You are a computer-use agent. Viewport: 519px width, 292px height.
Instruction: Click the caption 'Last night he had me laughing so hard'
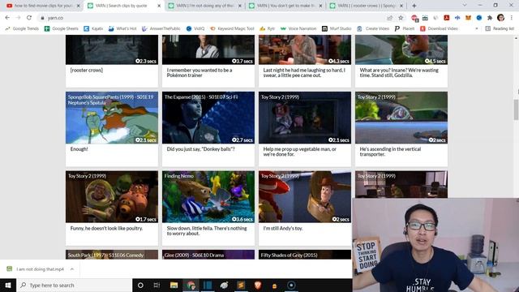(304, 73)
